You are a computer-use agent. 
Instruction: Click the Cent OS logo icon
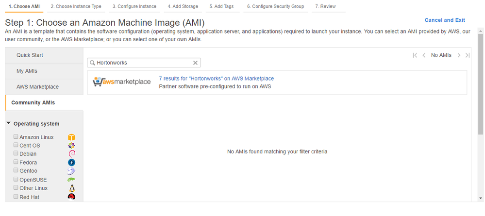pos(71,146)
